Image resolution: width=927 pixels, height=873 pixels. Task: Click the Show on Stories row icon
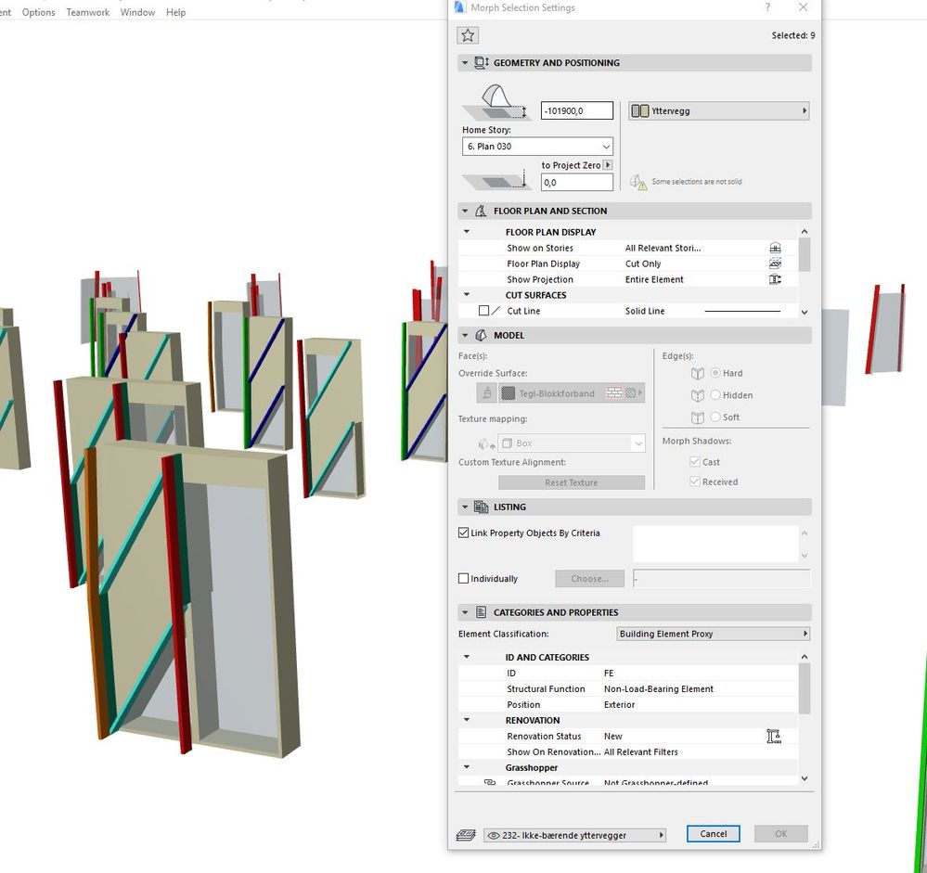point(775,249)
